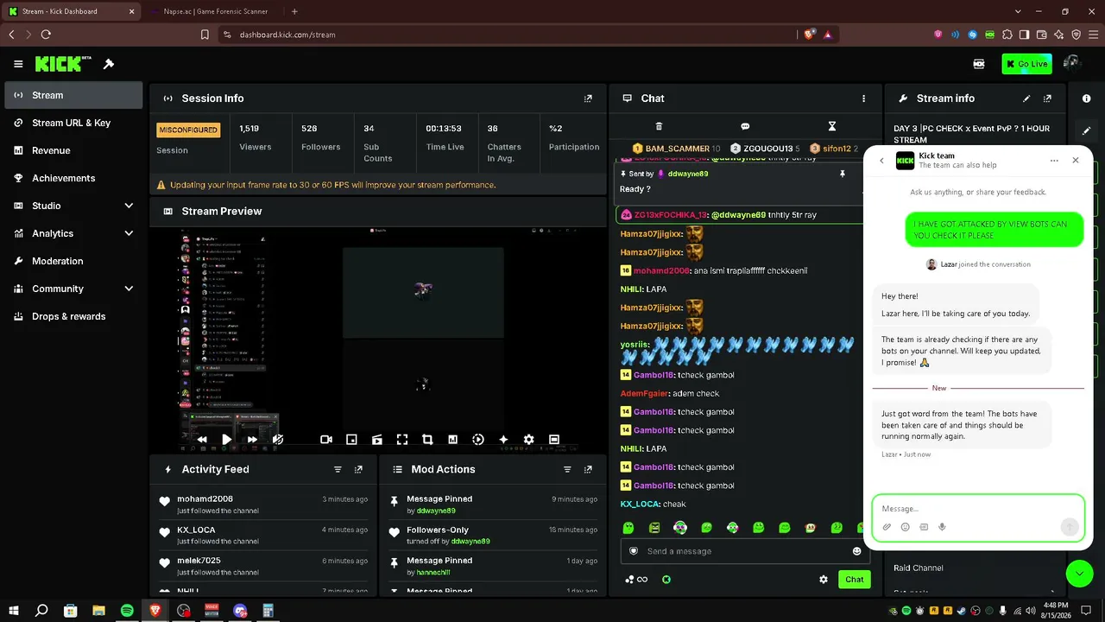Focus the support chat Message field
Image resolution: width=1105 pixels, height=622 pixels.
tap(978, 509)
